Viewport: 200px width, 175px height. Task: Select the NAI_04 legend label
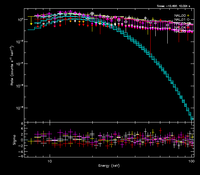[x=180, y=28]
